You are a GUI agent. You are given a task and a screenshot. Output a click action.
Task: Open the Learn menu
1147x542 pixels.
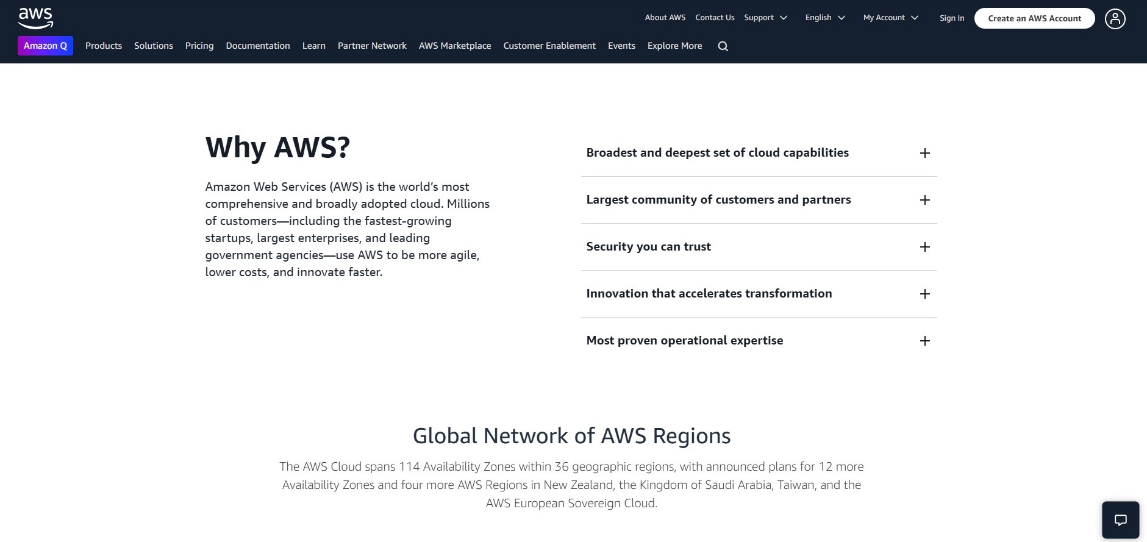[x=314, y=46]
